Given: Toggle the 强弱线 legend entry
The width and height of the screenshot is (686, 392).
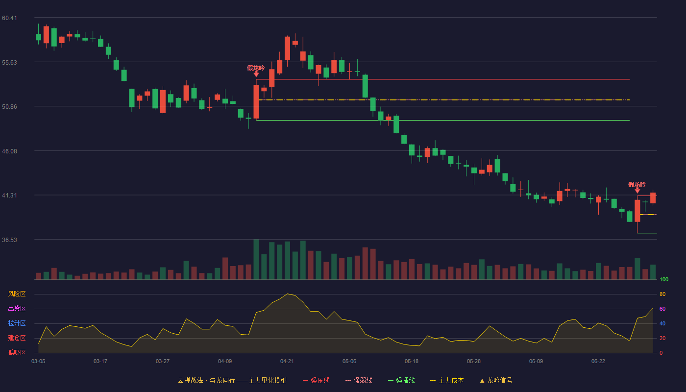Looking at the screenshot, I should pos(359,380).
